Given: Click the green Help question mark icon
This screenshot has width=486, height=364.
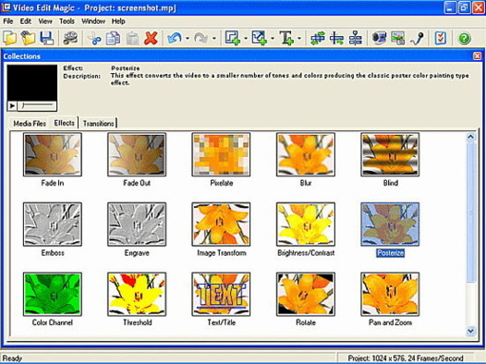Looking at the screenshot, I should 464,39.
